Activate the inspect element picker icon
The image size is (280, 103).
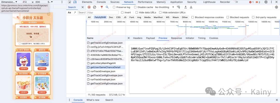pyautogui.click(x=70, y=2)
